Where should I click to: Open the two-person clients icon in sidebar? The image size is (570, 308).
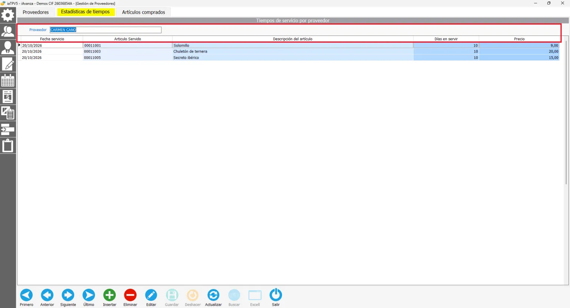tap(8, 31)
